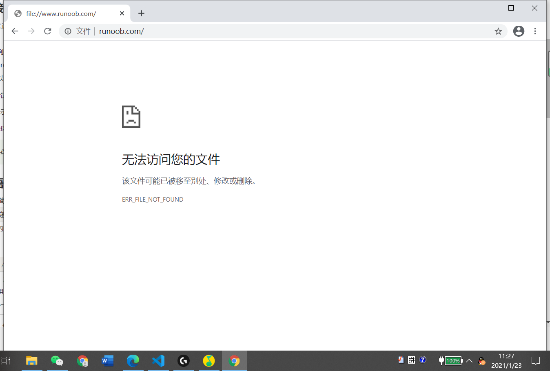The width and height of the screenshot is (550, 371).
Task: Launch Word from the taskbar
Action: [108, 361]
